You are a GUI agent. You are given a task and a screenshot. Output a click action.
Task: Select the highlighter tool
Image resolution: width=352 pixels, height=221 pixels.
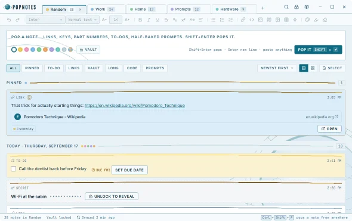click(x=316, y=20)
